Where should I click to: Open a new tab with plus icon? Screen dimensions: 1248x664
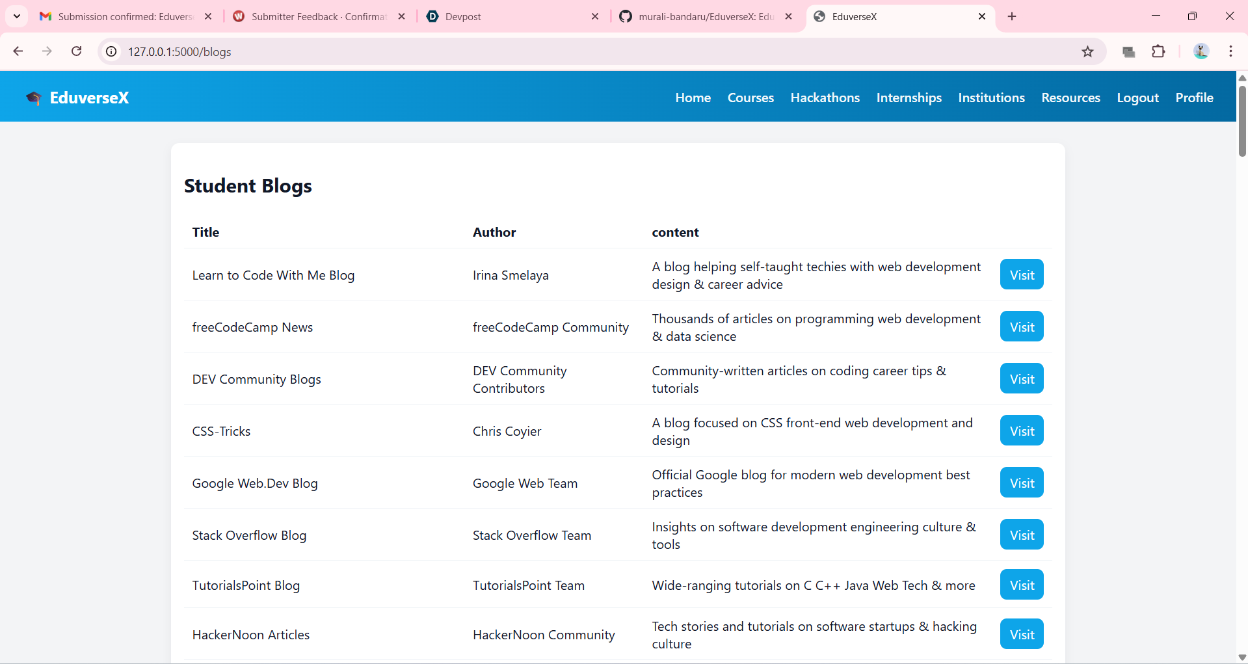(1012, 16)
